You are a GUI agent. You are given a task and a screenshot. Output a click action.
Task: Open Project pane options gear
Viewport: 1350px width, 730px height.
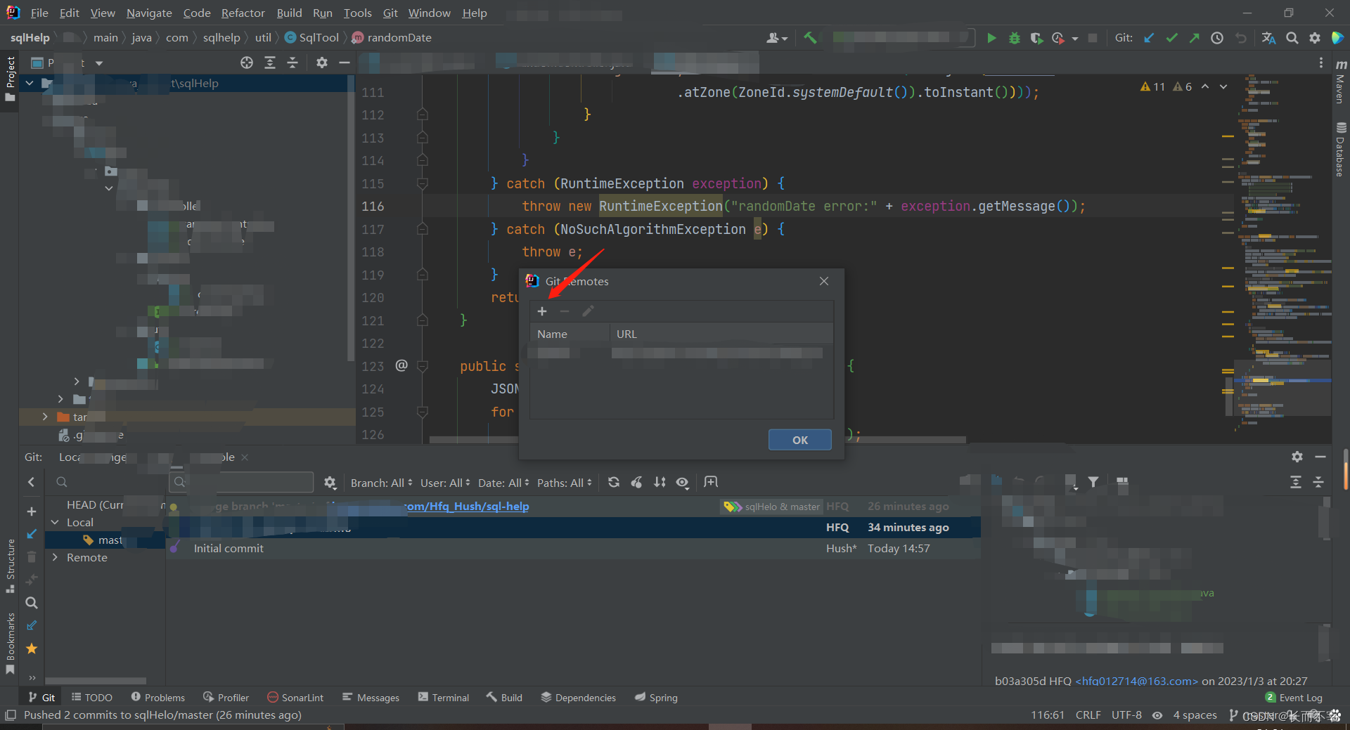click(x=321, y=63)
